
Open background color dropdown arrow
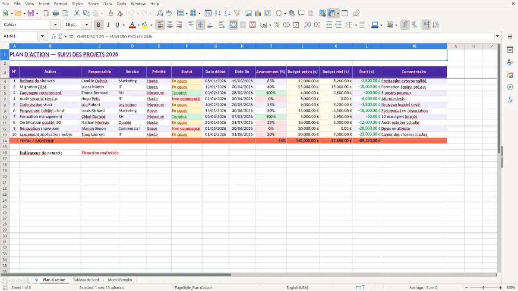click(x=151, y=25)
